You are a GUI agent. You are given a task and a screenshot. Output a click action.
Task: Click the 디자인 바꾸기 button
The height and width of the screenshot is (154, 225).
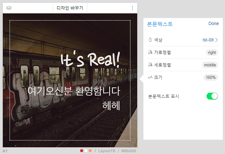[x=70, y=8]
